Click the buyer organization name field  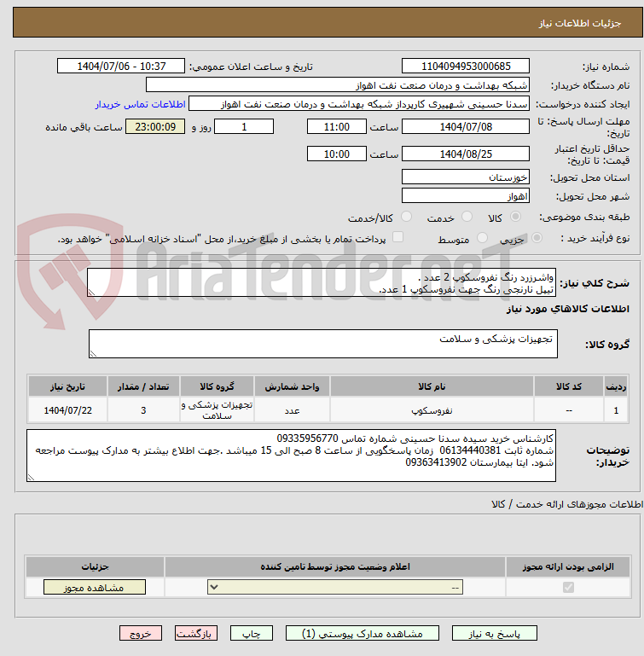338,85
